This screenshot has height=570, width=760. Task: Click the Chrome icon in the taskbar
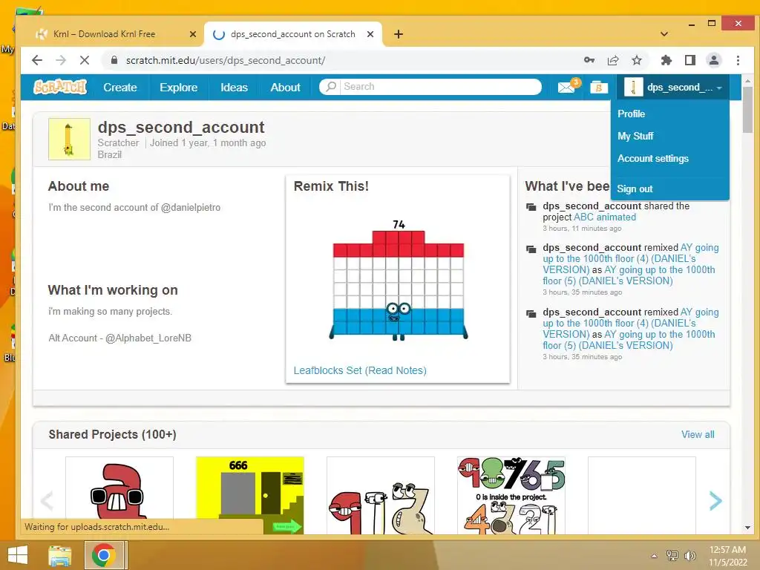[x=103, y=555]
